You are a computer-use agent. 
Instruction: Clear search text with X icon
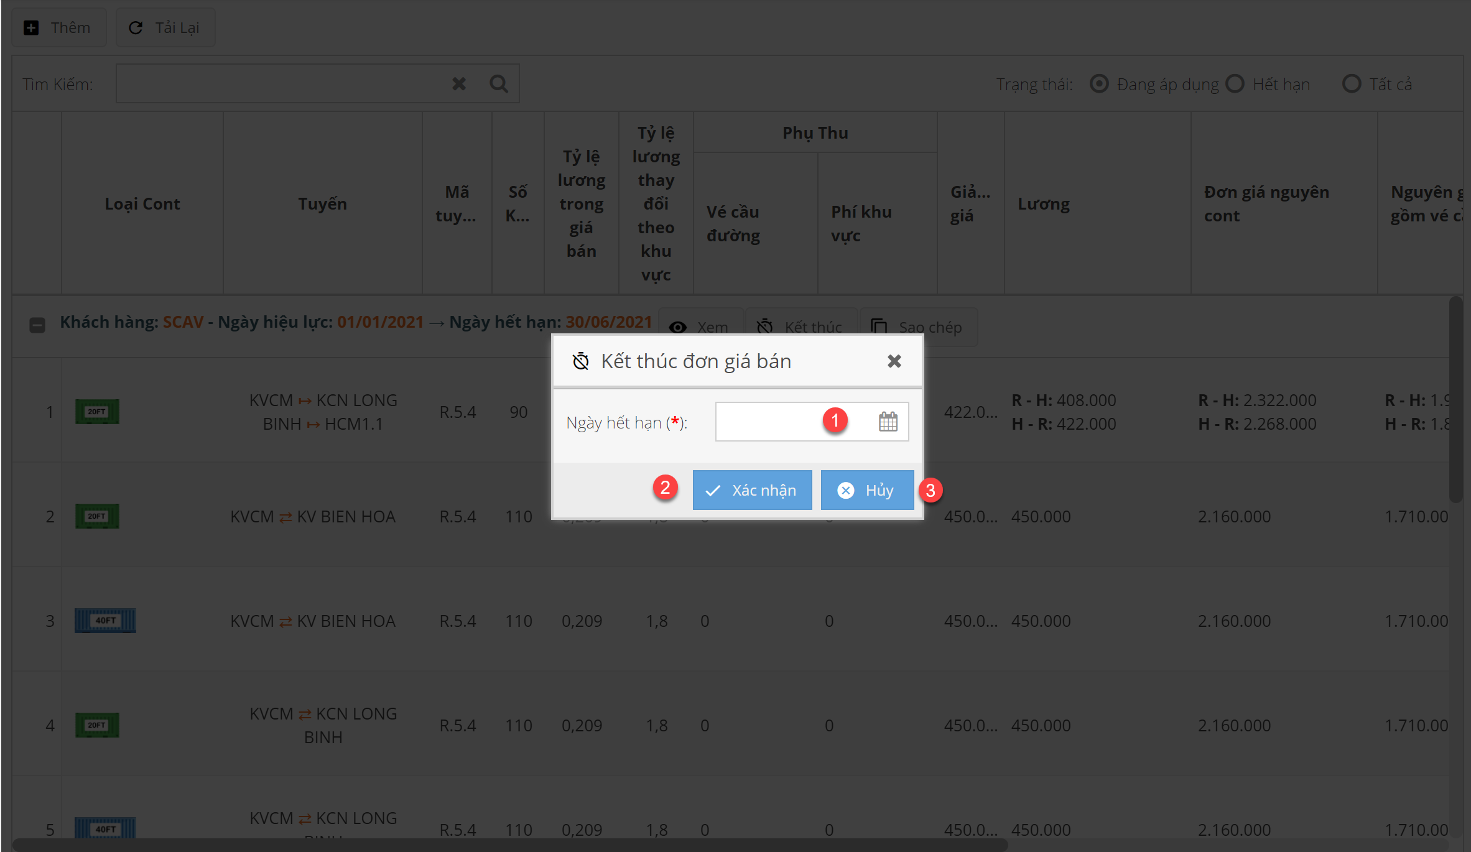(459, 84)
